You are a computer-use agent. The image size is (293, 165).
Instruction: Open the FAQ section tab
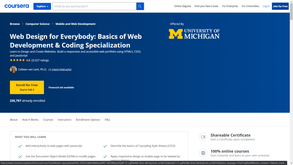(107, 119)
